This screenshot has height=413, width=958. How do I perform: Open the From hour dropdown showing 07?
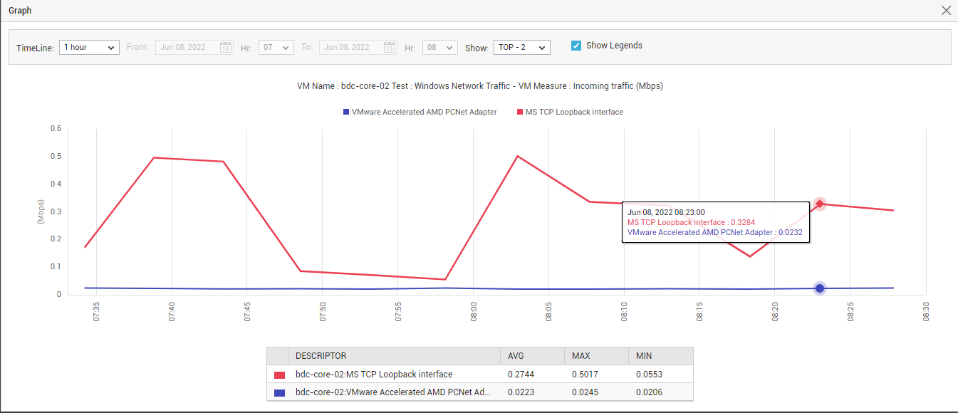[x=276, y=47]
